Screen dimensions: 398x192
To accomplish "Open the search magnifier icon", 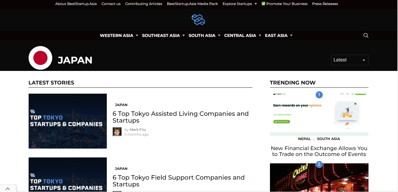I will (x=366, y=35).
